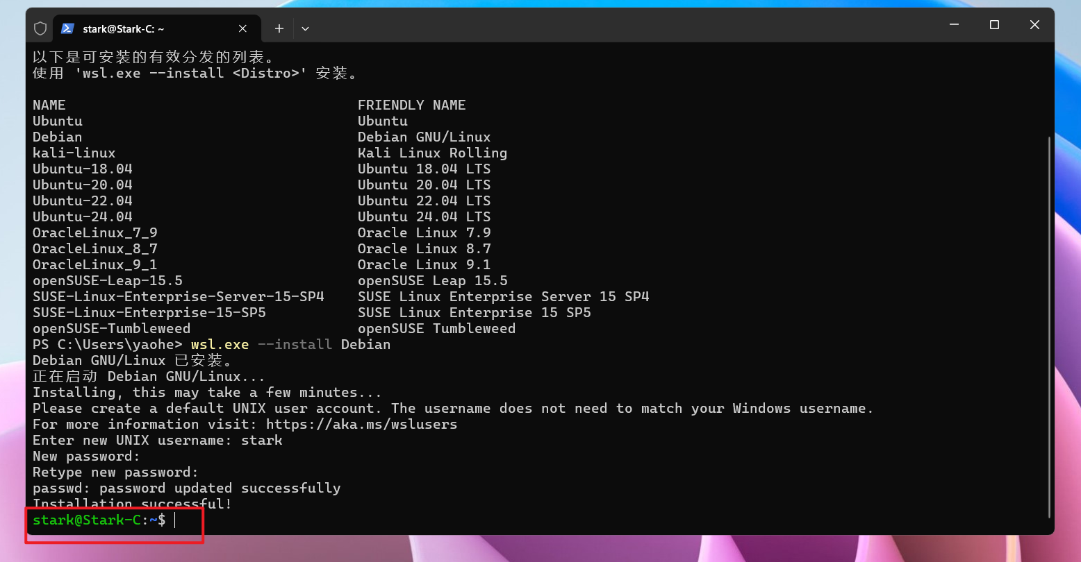
Task: Click 'Oracle Linux 8.7' friendly name
Action: [424, 248]
